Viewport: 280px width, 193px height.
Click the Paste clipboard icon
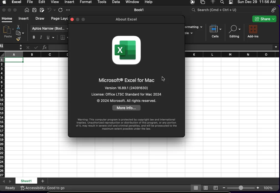tap(7, 29)
